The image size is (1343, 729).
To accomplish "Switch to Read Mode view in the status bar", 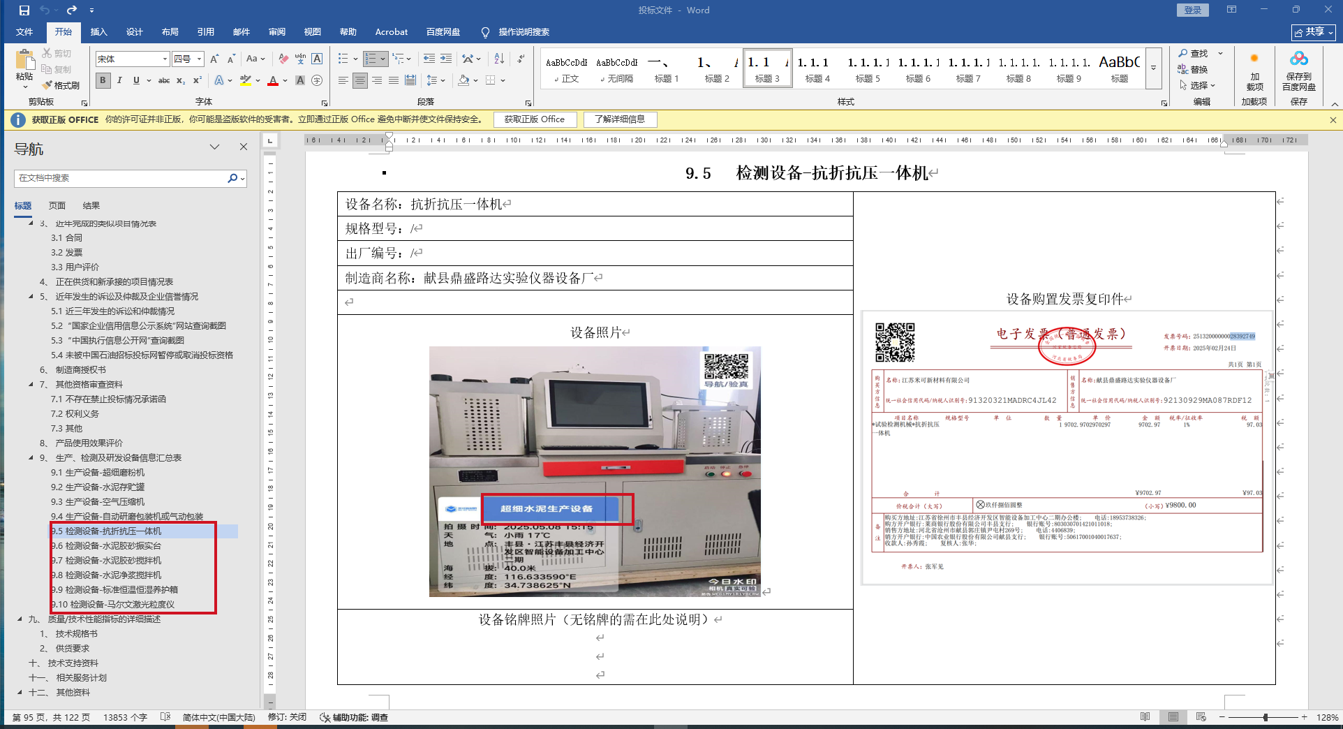I will (x=1145, y=717).
